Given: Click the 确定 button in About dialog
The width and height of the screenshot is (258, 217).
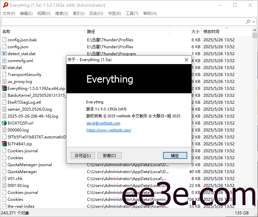Looking at the screenshot, I should click(175, 155).
